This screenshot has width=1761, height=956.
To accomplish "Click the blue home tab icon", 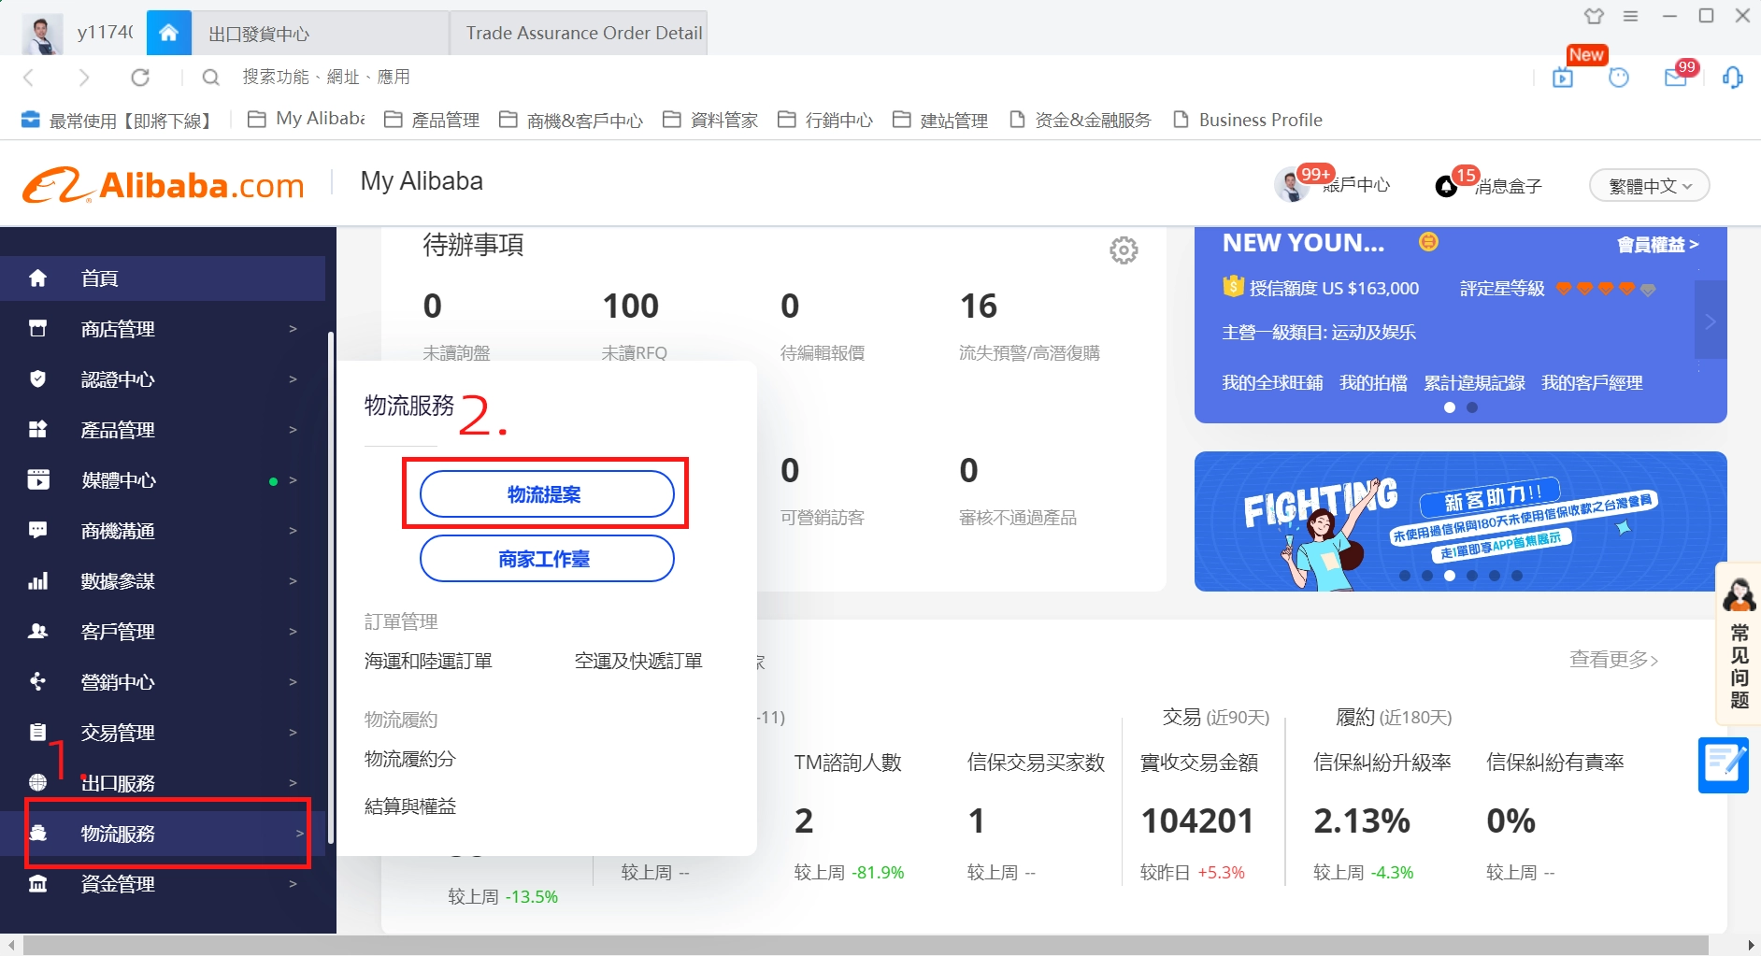I will 168,33.
